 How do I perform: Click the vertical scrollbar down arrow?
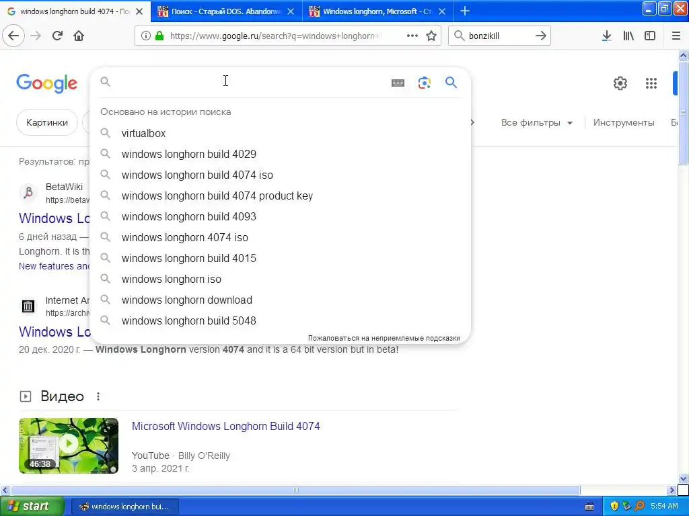[683, 478]
